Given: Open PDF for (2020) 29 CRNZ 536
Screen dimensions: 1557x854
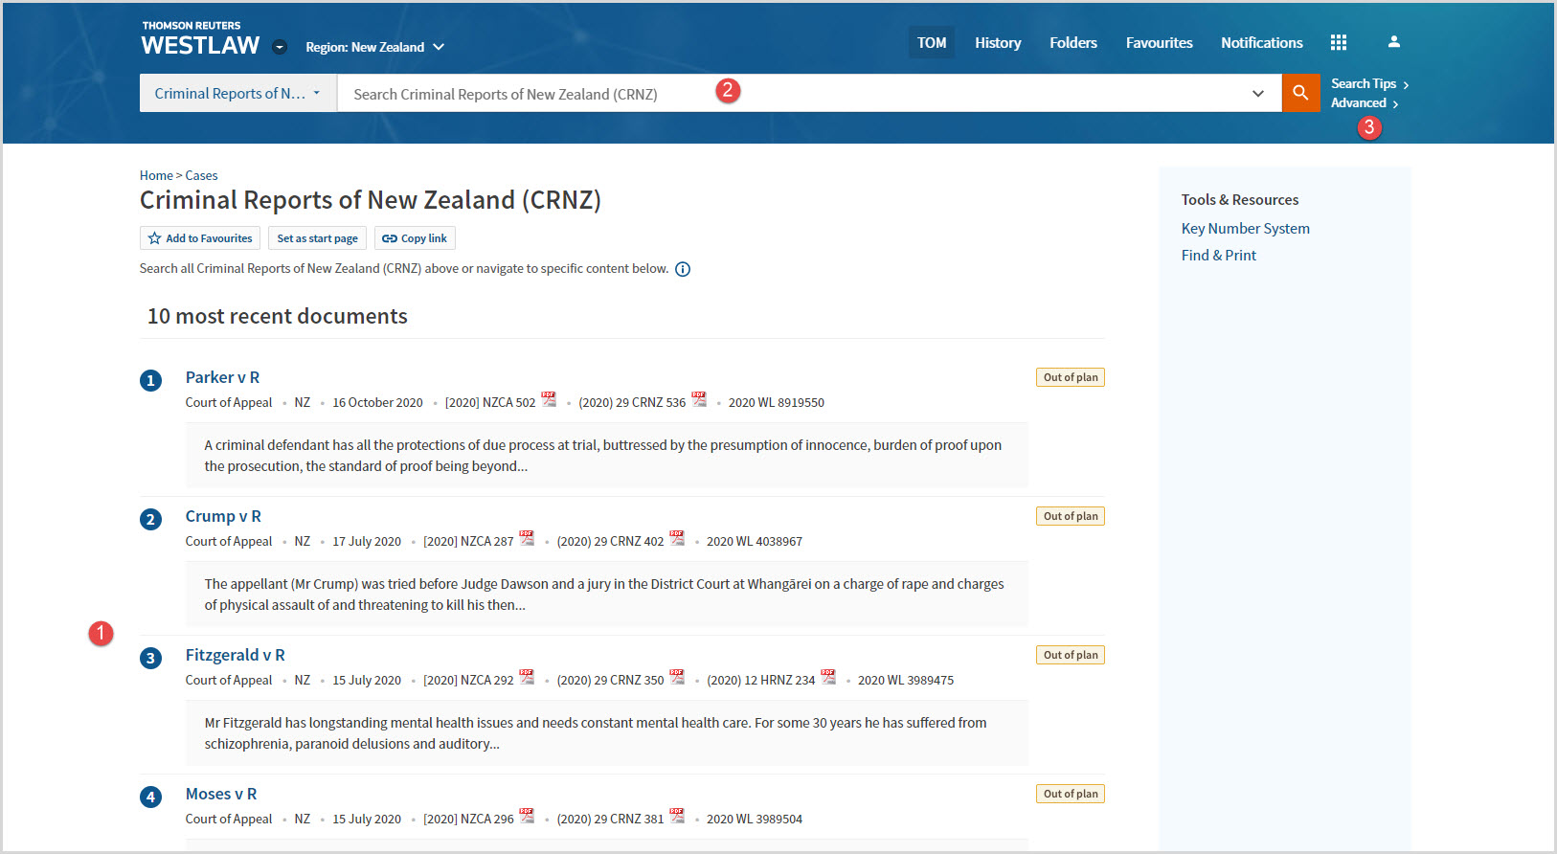Looking at the screenshot, I should pyautogui.click(x=699, y=399).
